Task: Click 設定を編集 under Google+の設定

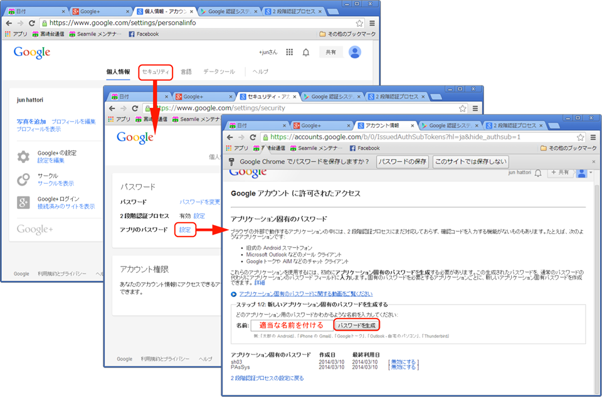Action: pyautogui.click(x=51, y=161)
